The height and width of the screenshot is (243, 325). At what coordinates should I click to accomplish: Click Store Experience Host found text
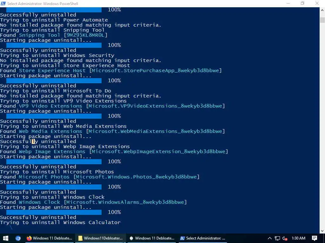tap(52, 71)
